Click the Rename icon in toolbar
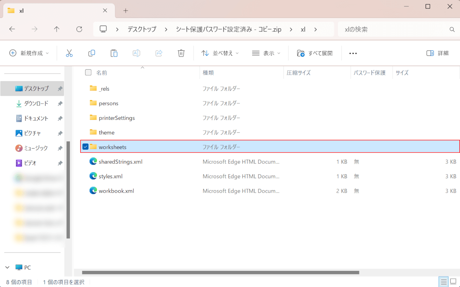This screenshot has width=460, height=287. (x=136, y=53)
